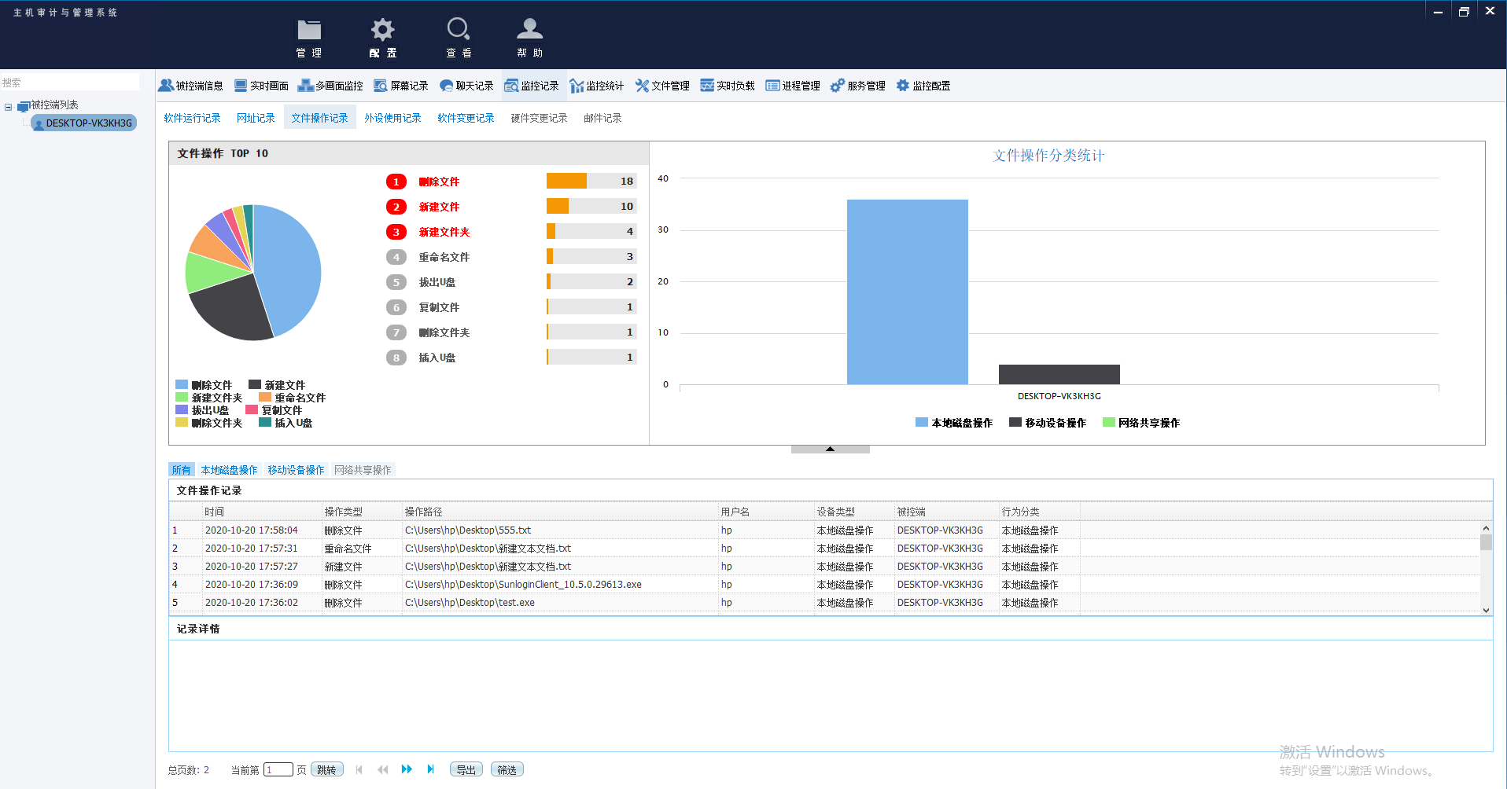Open the 帮助 user icon

[529, 31]
